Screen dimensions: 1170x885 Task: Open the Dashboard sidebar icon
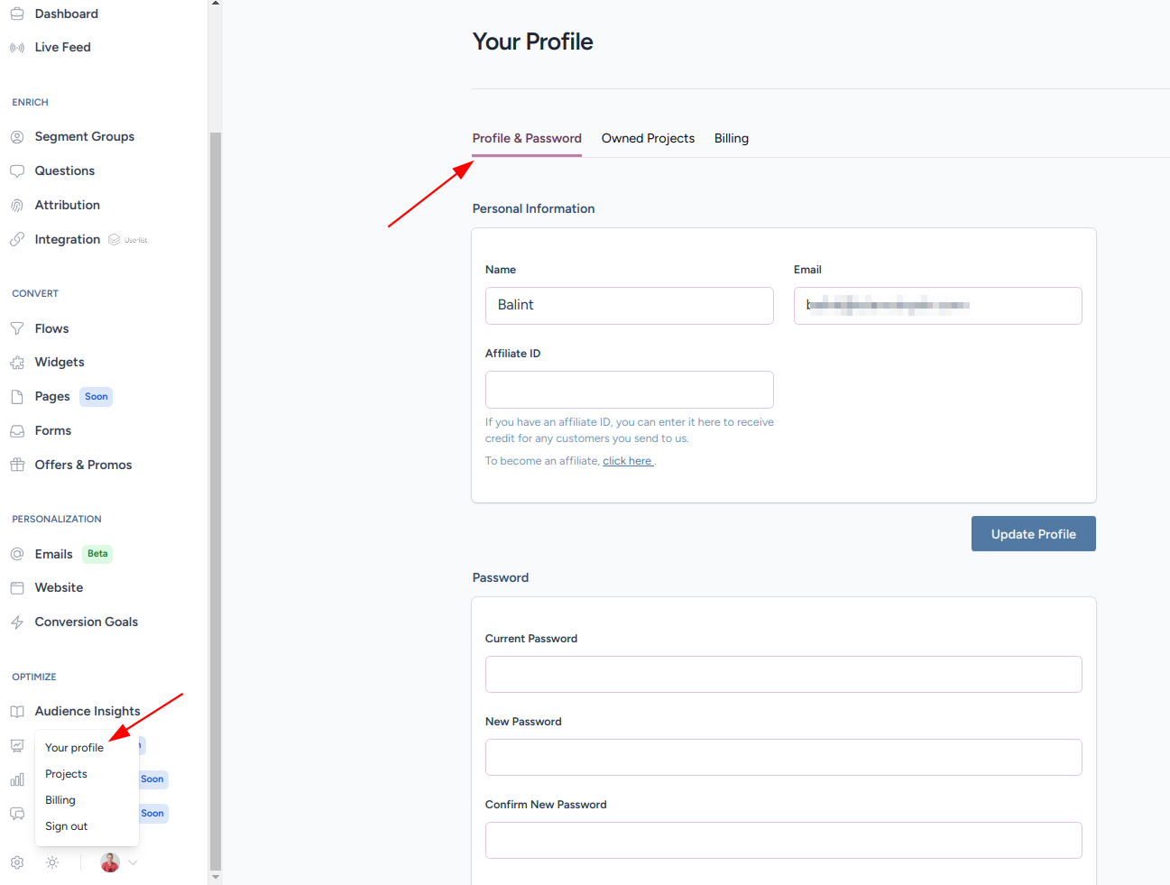click(17, 14)
